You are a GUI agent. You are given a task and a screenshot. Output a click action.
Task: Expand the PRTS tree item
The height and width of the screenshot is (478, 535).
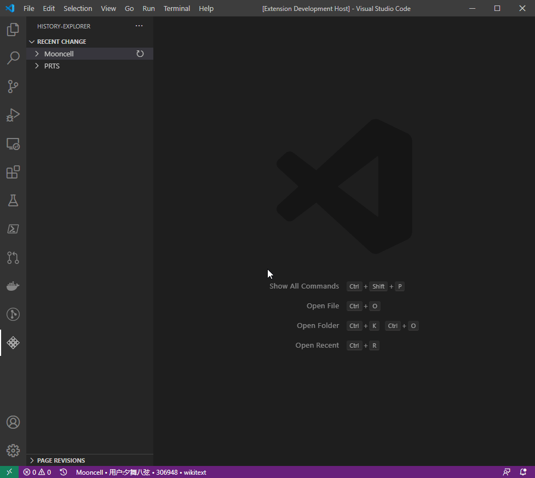90,66
